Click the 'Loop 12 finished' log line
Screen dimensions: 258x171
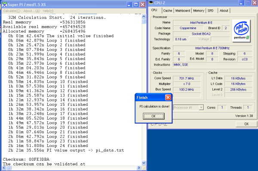48,91
